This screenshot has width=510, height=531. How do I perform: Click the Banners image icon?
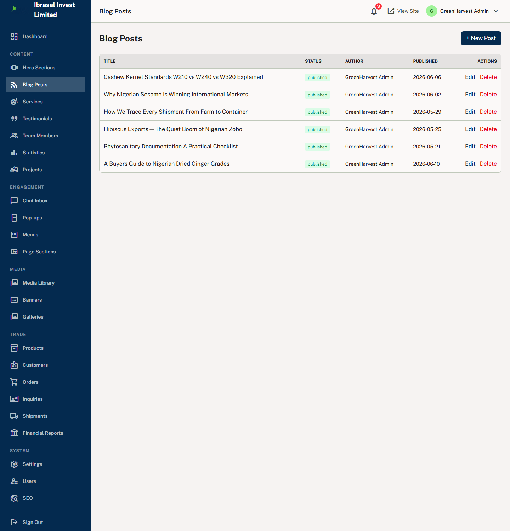(14, 300)
